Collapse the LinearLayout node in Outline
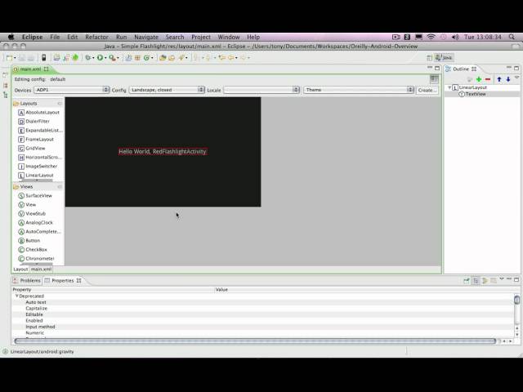This screenshot has height=392, width=523. (449, 87)
